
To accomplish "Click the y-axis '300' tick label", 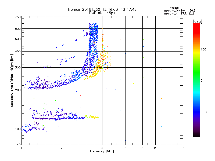I will tap(18, 67).
